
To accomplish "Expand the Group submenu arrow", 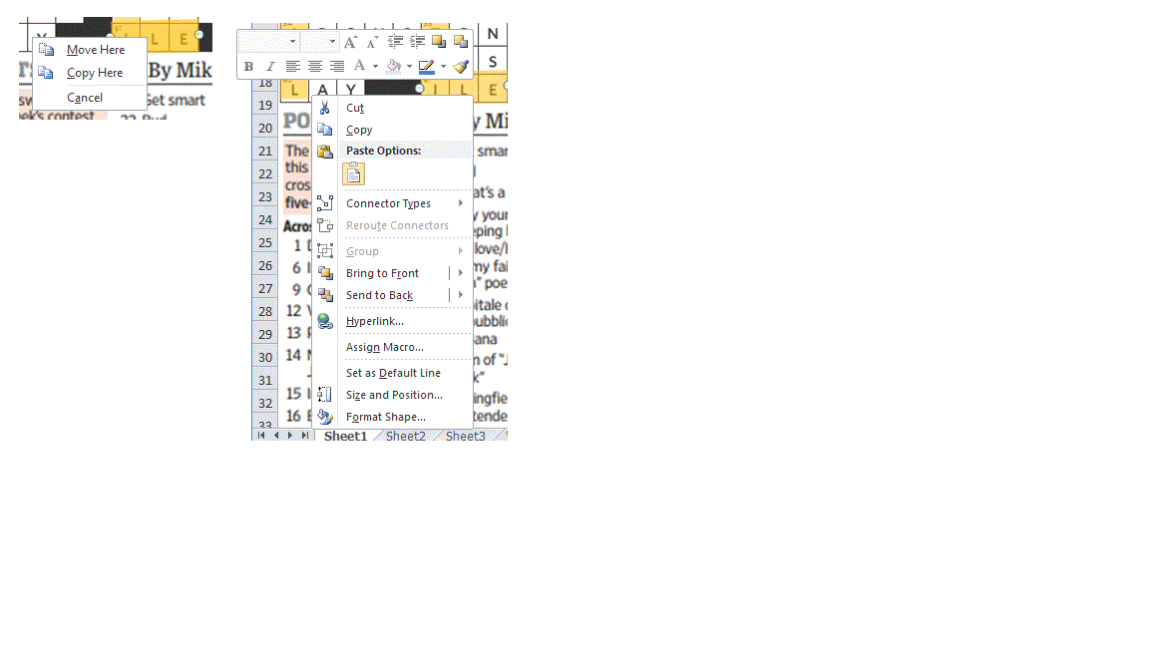I will point(460,251).
